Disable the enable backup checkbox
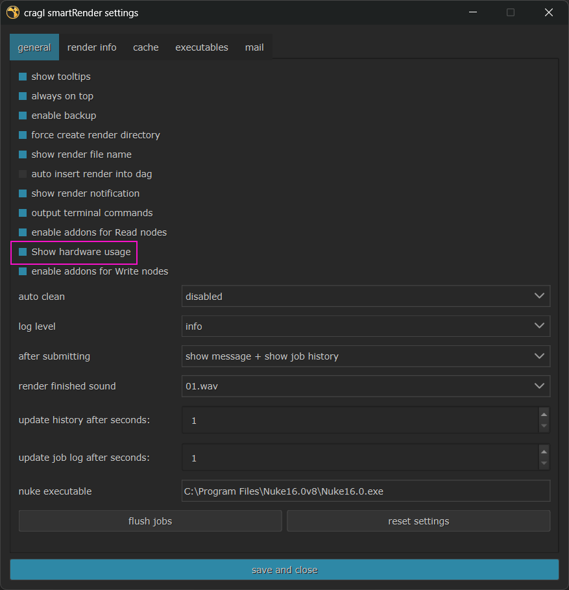The width and height of the screenshot is (569, 590). tap(23, 116)
